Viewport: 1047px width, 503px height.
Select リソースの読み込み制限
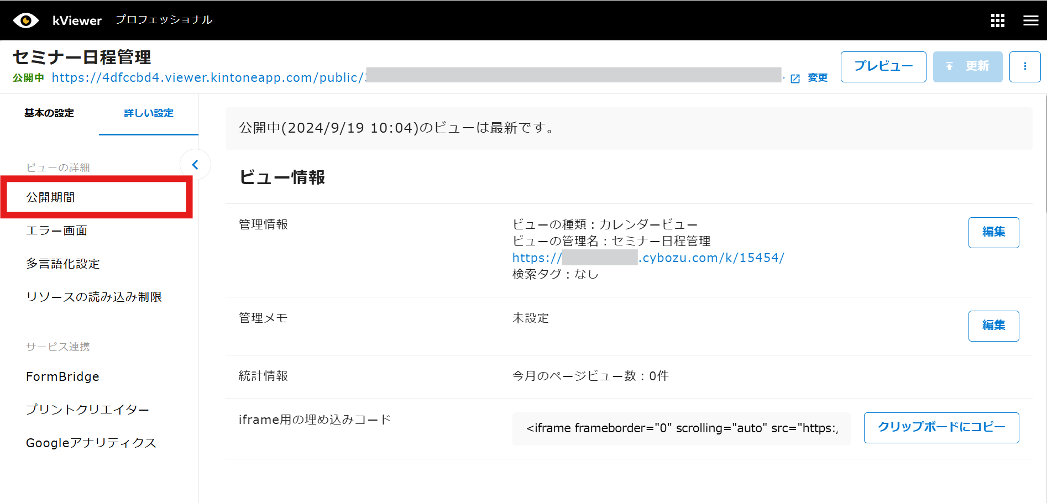pyautogui.click(x=94, y=297)
